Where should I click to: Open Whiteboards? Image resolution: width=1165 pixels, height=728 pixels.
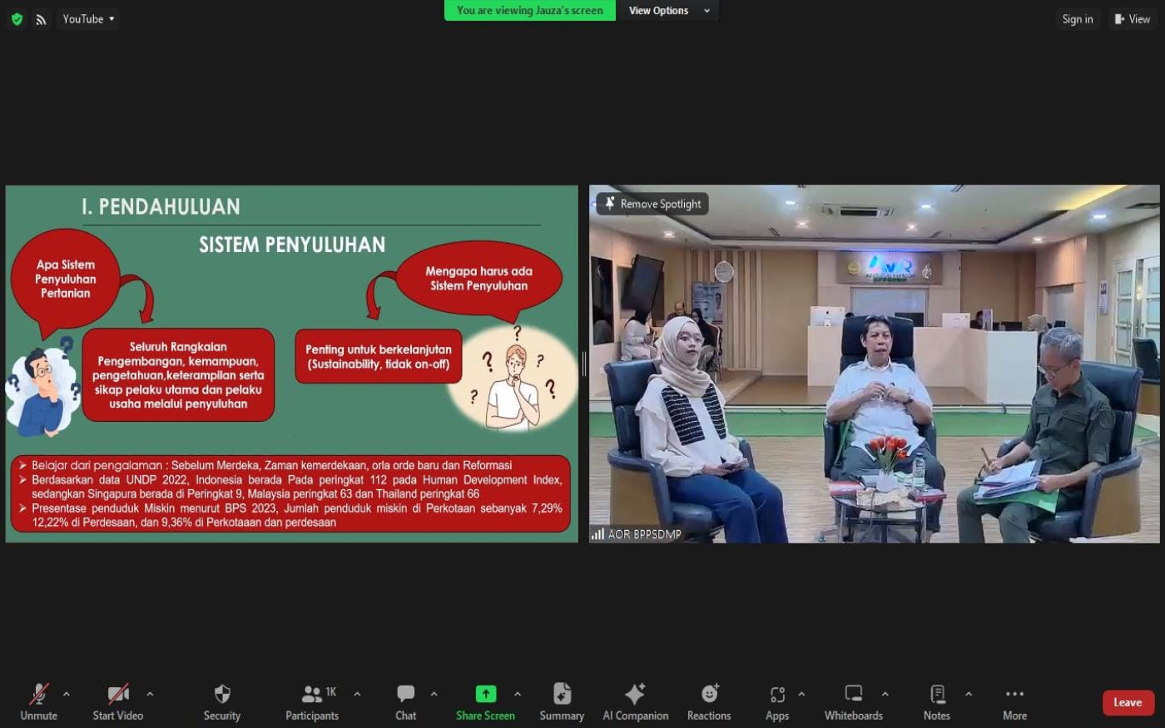coord(853,702)
